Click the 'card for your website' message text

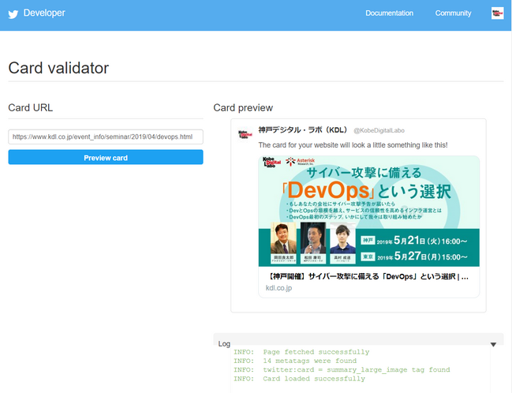pos(353,145)
